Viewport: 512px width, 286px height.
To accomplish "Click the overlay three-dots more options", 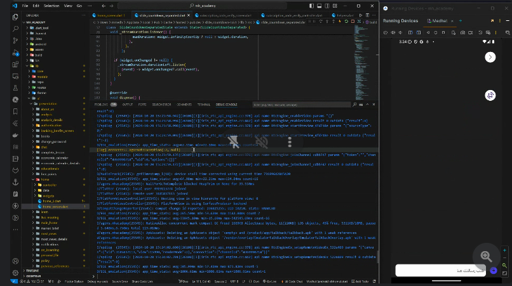I will tap(289, 142).
